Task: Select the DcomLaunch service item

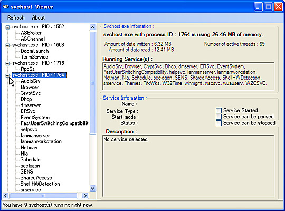Action: pos(34,51)
